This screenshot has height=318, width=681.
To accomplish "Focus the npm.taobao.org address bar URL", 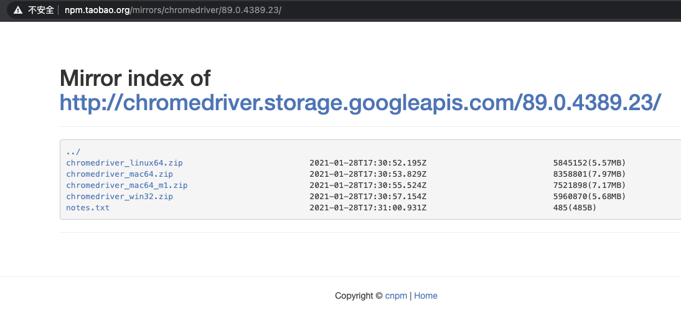I will coord(173,11).
